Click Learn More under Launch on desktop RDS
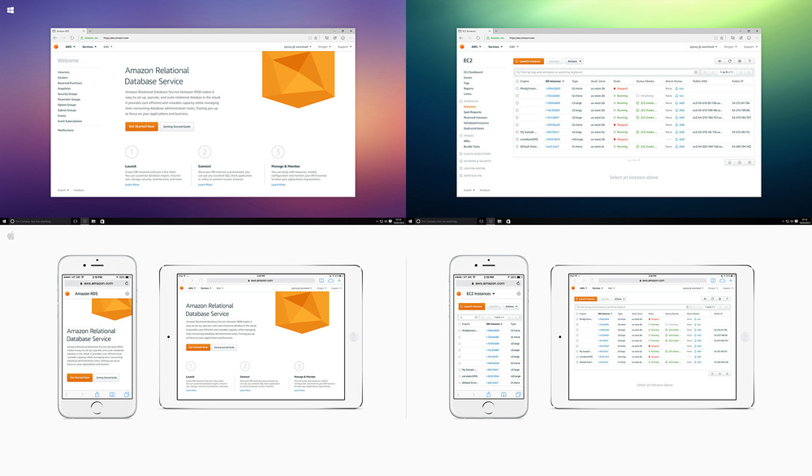This screenshot has height=476, width=812. [132, 184]
